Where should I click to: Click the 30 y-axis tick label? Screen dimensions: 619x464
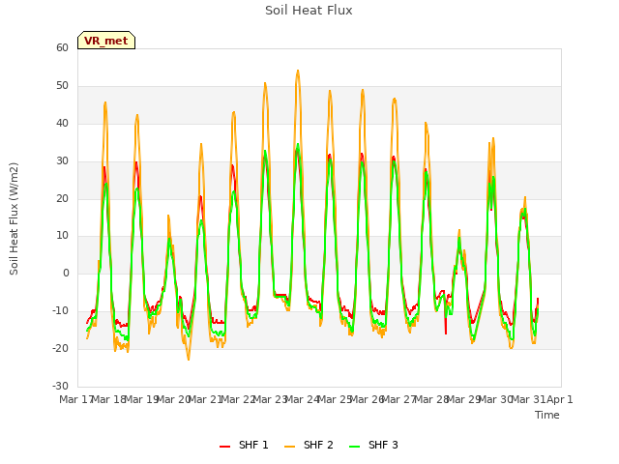62,161
